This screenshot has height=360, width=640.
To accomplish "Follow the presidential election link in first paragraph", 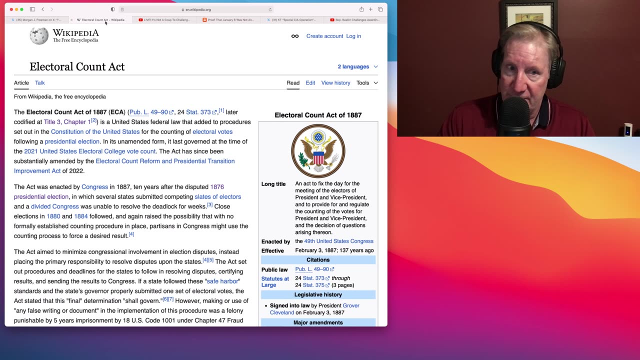I will pyautogui.click(x=72, y=141).
